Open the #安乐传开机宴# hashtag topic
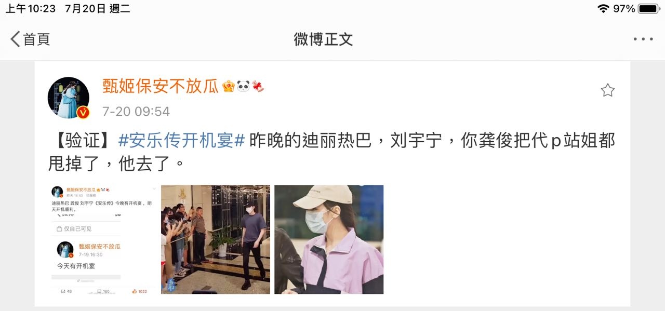 pos(182,140)
